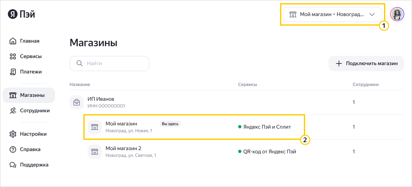This screenshot has width=412, height=187.
Task: Open the Мой магазин • Новоград store switcher
Action: click(x=332, y=15)
